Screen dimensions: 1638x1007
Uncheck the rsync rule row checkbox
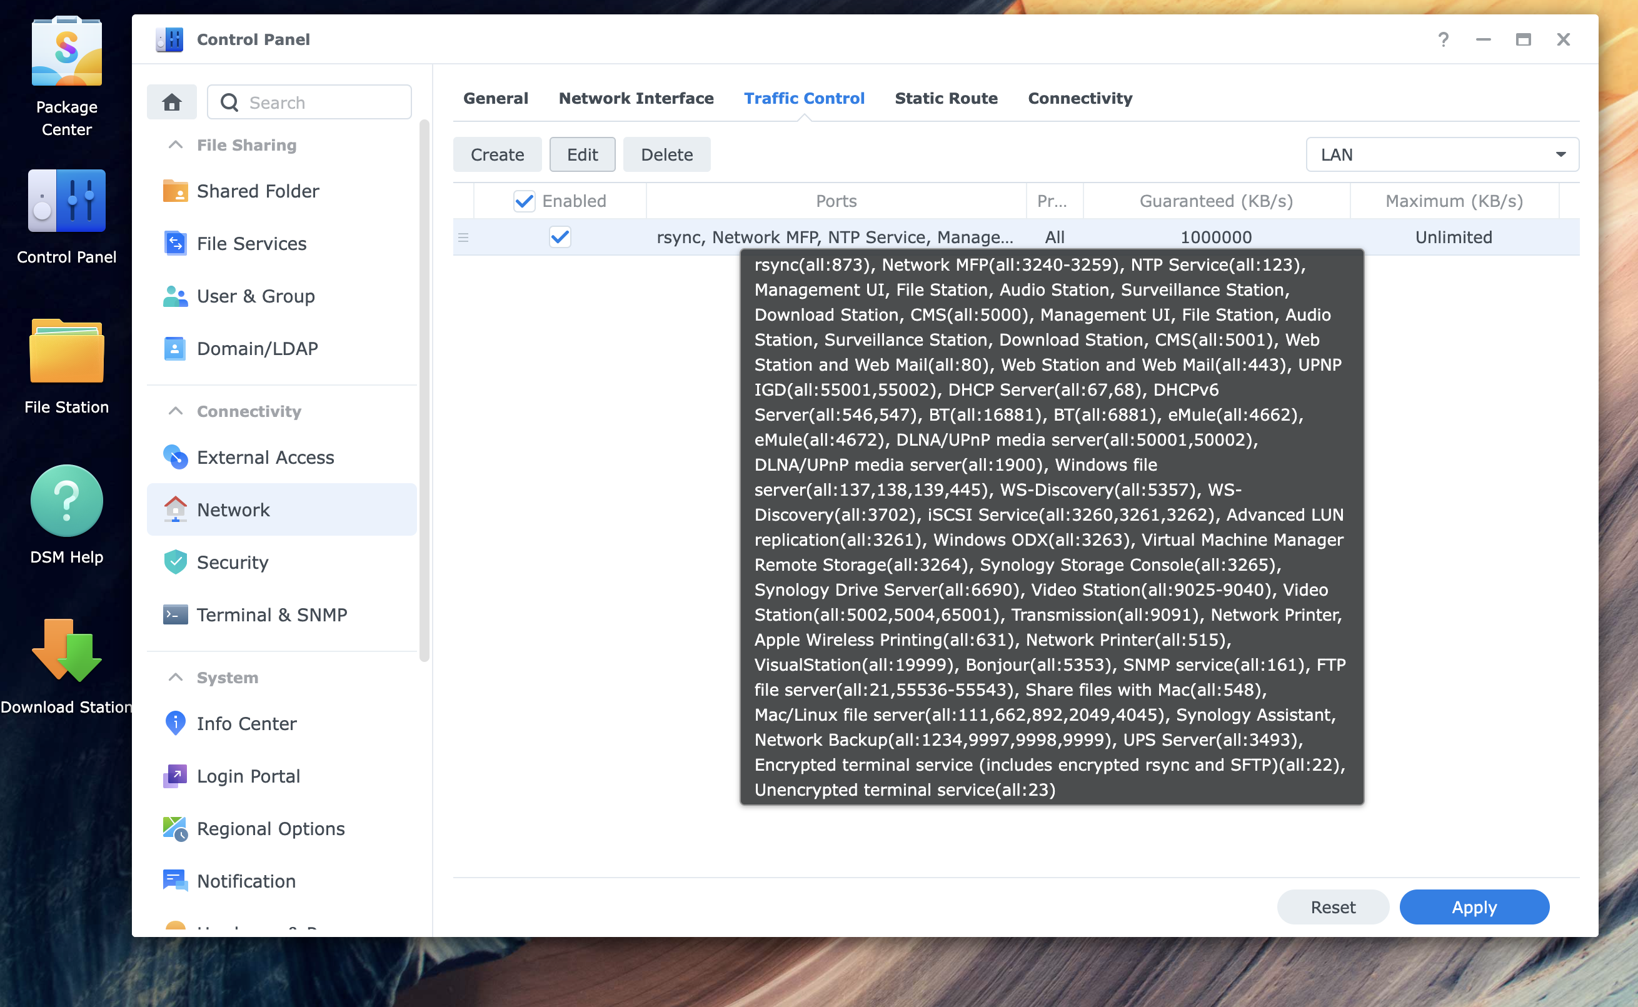pyautogui.click(x=560, y=237)
